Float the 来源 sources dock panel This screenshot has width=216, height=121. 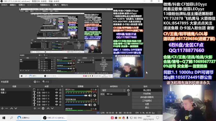[x=62, y=86]
